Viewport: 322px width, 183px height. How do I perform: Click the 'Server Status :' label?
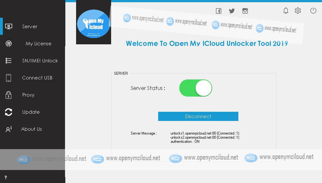coord(148,88)
